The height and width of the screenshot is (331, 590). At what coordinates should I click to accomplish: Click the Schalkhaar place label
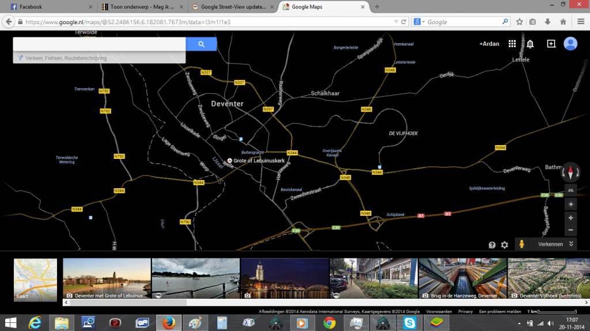coord(325,93)
